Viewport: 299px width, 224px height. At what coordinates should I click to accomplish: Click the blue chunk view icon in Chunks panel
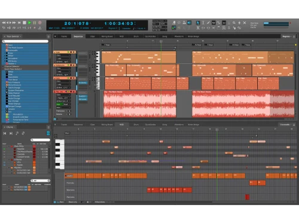[x=48, y=133]
